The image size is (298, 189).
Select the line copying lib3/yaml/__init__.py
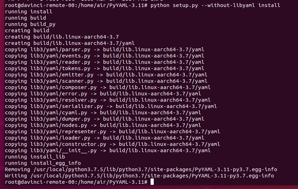(107, 150)
